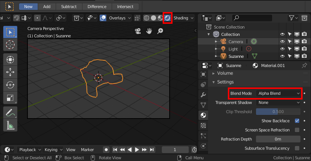Choose the Transform tool
The height and width of the screenshot is (161, 311).
tap(10, 60)
